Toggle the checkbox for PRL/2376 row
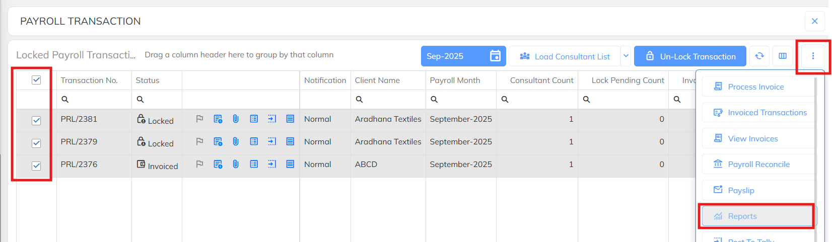The height and width of the screenshot is (242, 832). tap(36, 166)
